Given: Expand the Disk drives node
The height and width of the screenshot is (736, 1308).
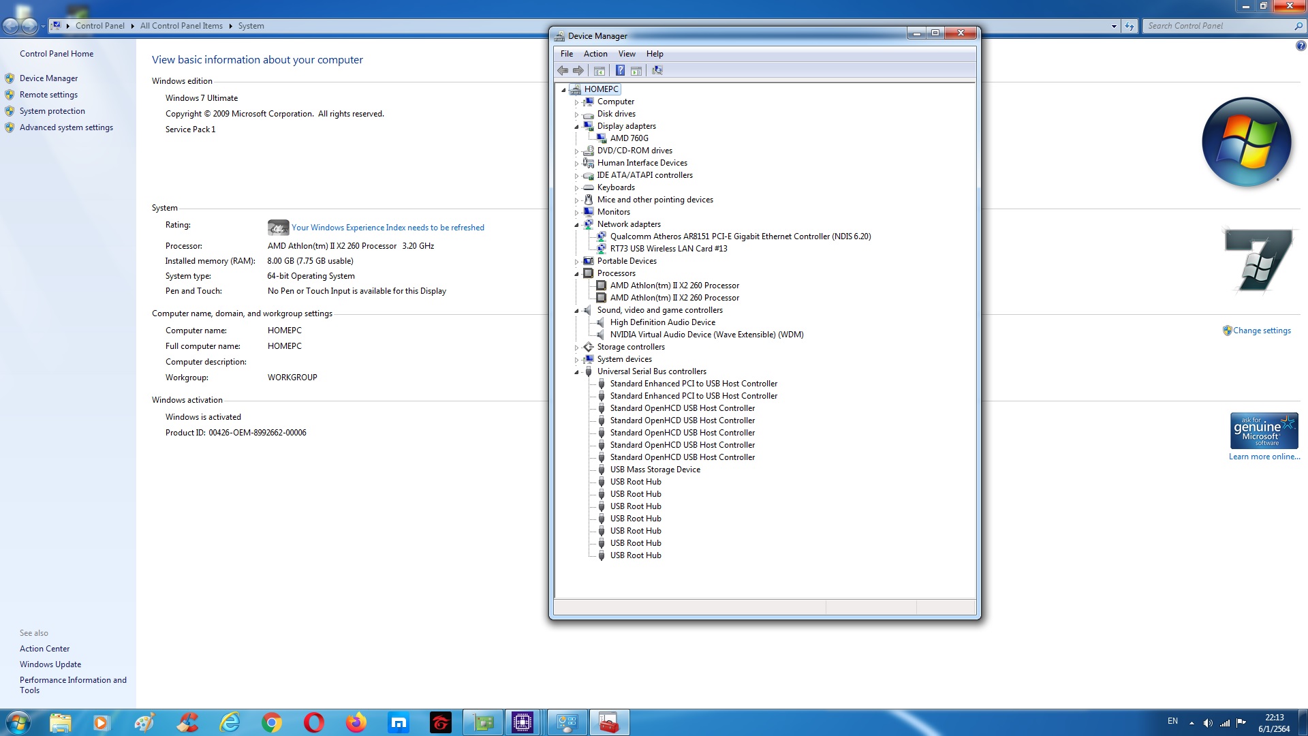Looking at the screenshot, I should coord(576,114).
